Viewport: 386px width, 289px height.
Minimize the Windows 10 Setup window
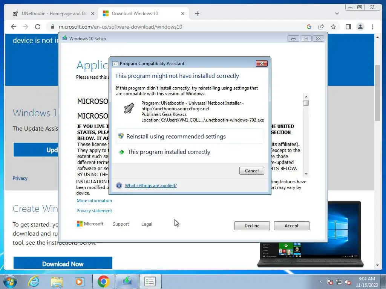click(x=293, y=39)
